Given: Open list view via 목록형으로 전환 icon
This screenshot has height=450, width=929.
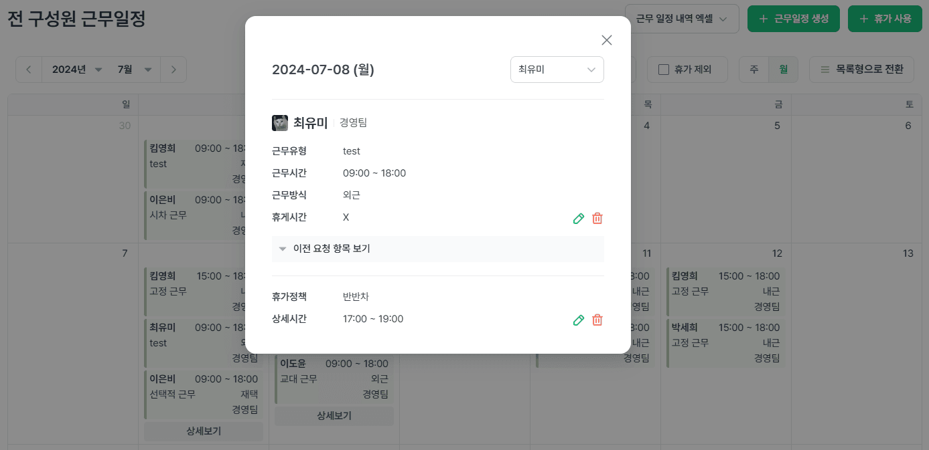Looking at the screenshot, I should tap(862, 69).
